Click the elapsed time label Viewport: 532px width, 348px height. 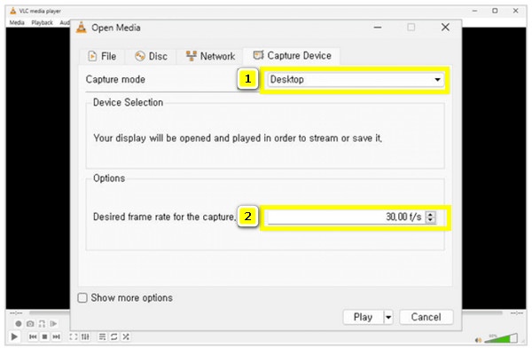[16, 312]
